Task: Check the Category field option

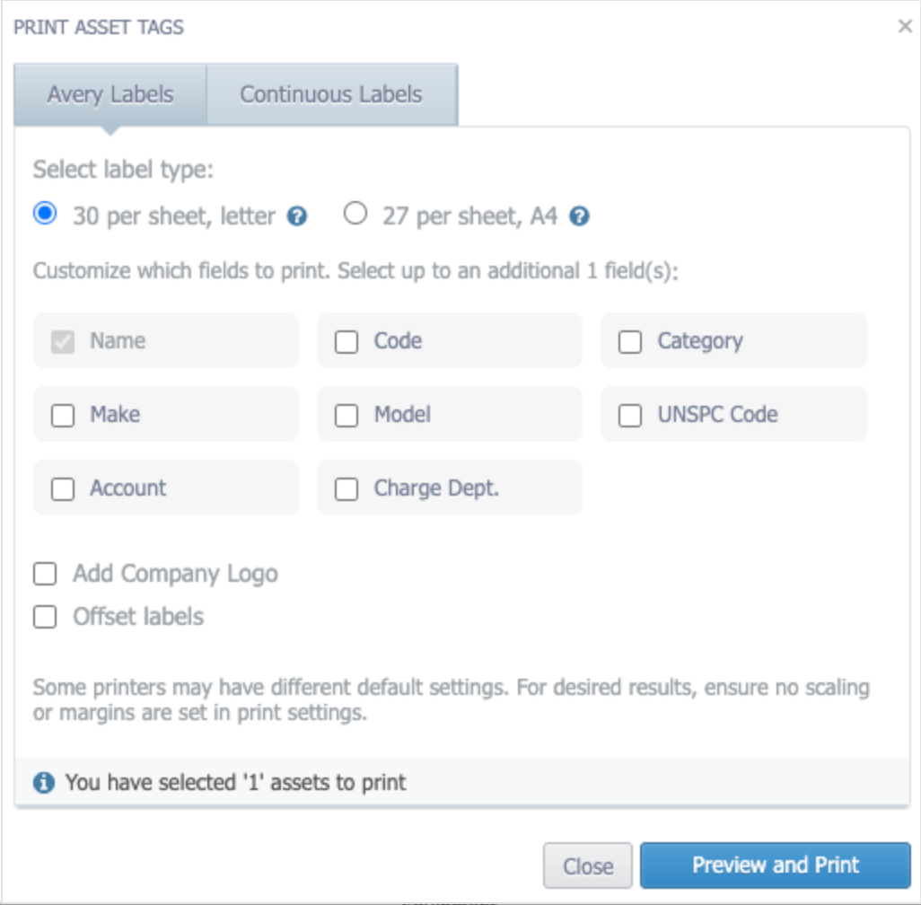Action: 629,341
